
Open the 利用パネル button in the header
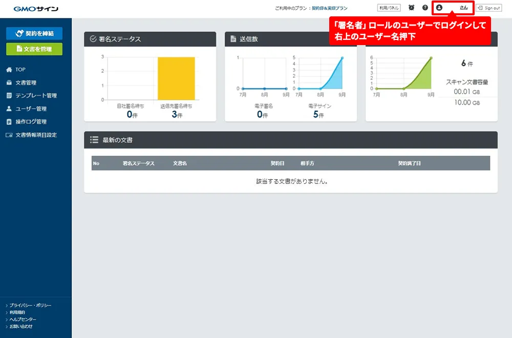[389, 8]
